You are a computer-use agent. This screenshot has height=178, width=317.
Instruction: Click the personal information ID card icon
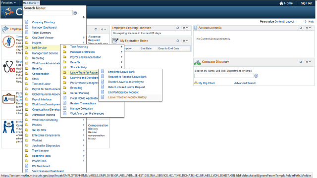pos(9,99)
